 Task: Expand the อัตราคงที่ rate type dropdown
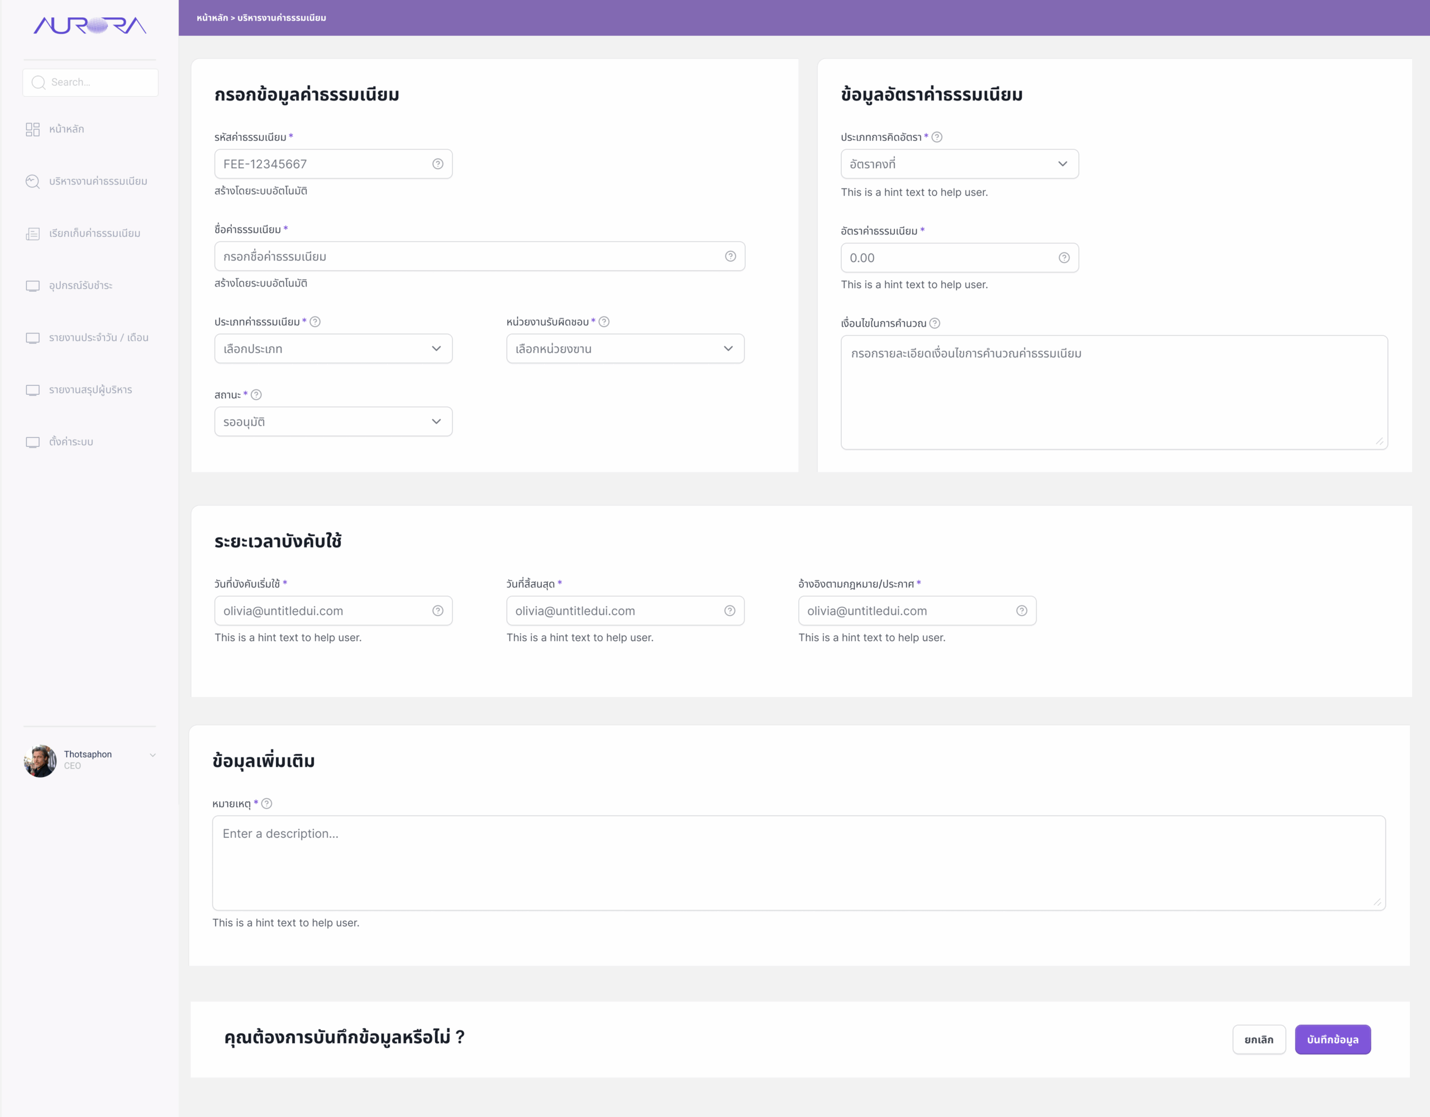[x=959, y=164]
